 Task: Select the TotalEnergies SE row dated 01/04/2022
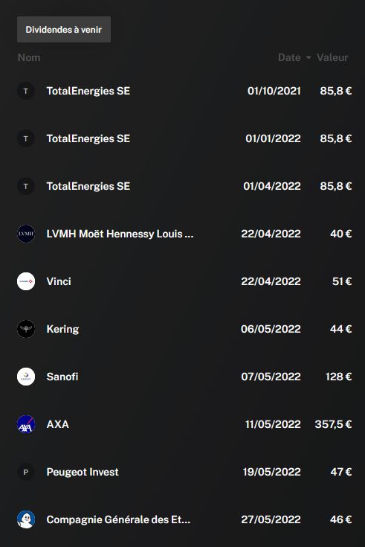coord(184,186)
